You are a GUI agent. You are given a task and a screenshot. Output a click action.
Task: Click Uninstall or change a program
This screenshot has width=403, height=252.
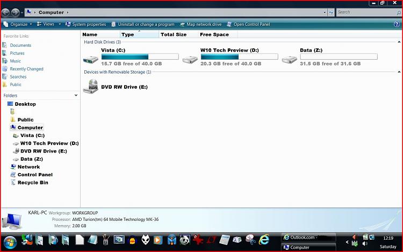[x=142, y=24]
